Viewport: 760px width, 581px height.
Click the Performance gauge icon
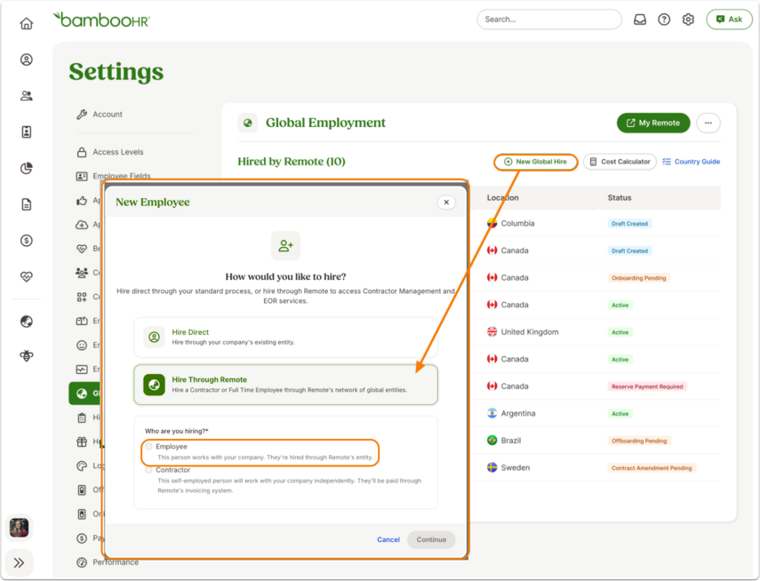82,562
